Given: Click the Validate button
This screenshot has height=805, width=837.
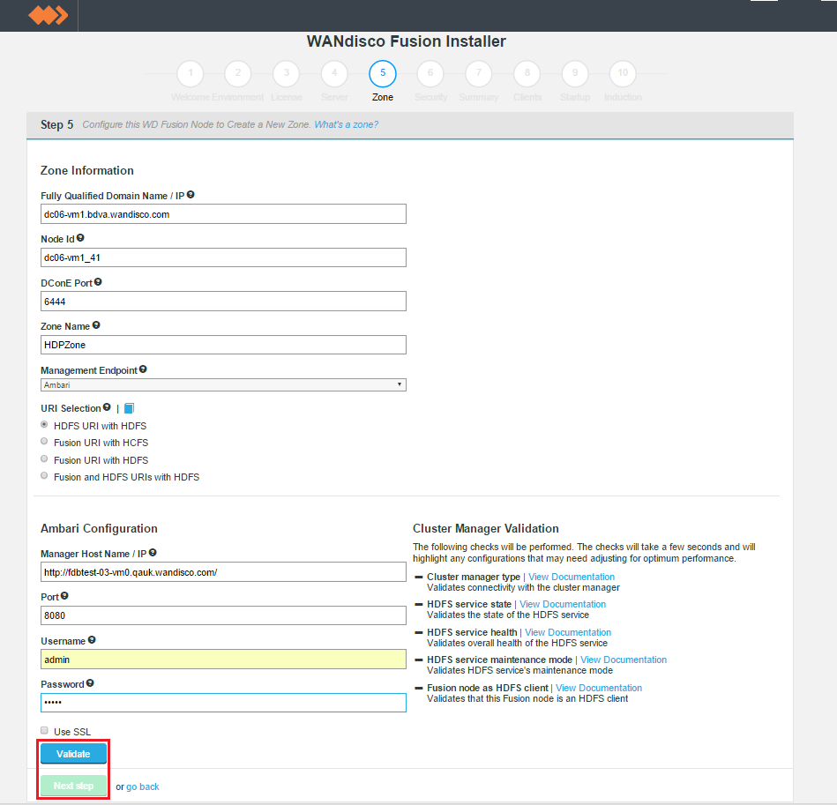Looking at the screenshot, I should tap(74, 754).
